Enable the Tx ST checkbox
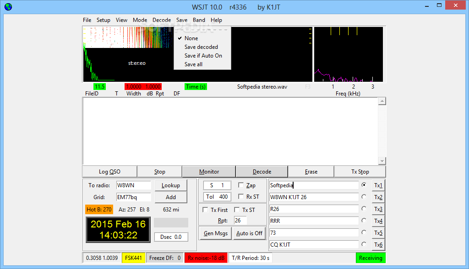Image resolution: width=469 pixels, height=269 pixels. coord(237,210)
